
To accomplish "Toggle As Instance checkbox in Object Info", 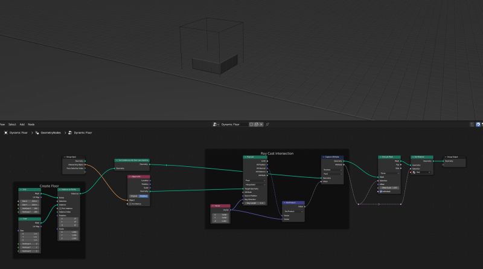I will [x=130, y=204].
